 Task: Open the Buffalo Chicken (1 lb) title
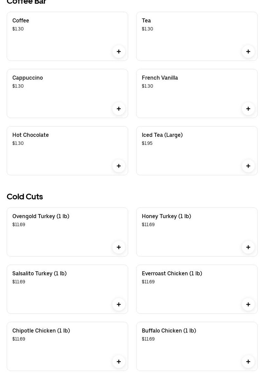pyautogui.click(x=169, y=331)
